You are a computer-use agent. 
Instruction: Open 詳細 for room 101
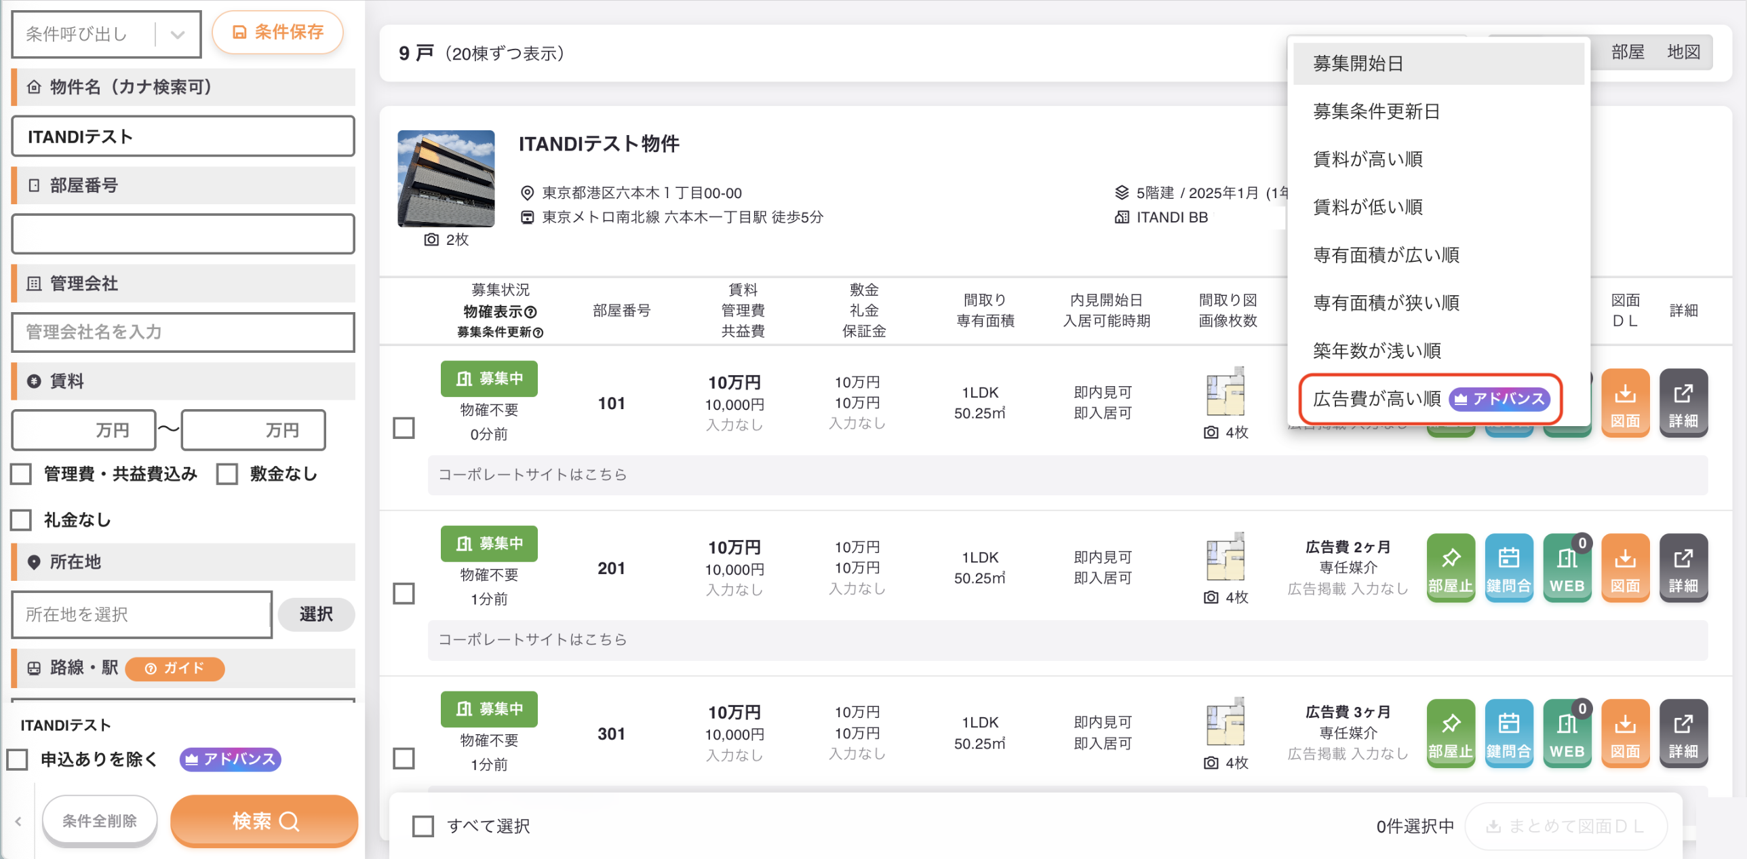coord(1683,402)
